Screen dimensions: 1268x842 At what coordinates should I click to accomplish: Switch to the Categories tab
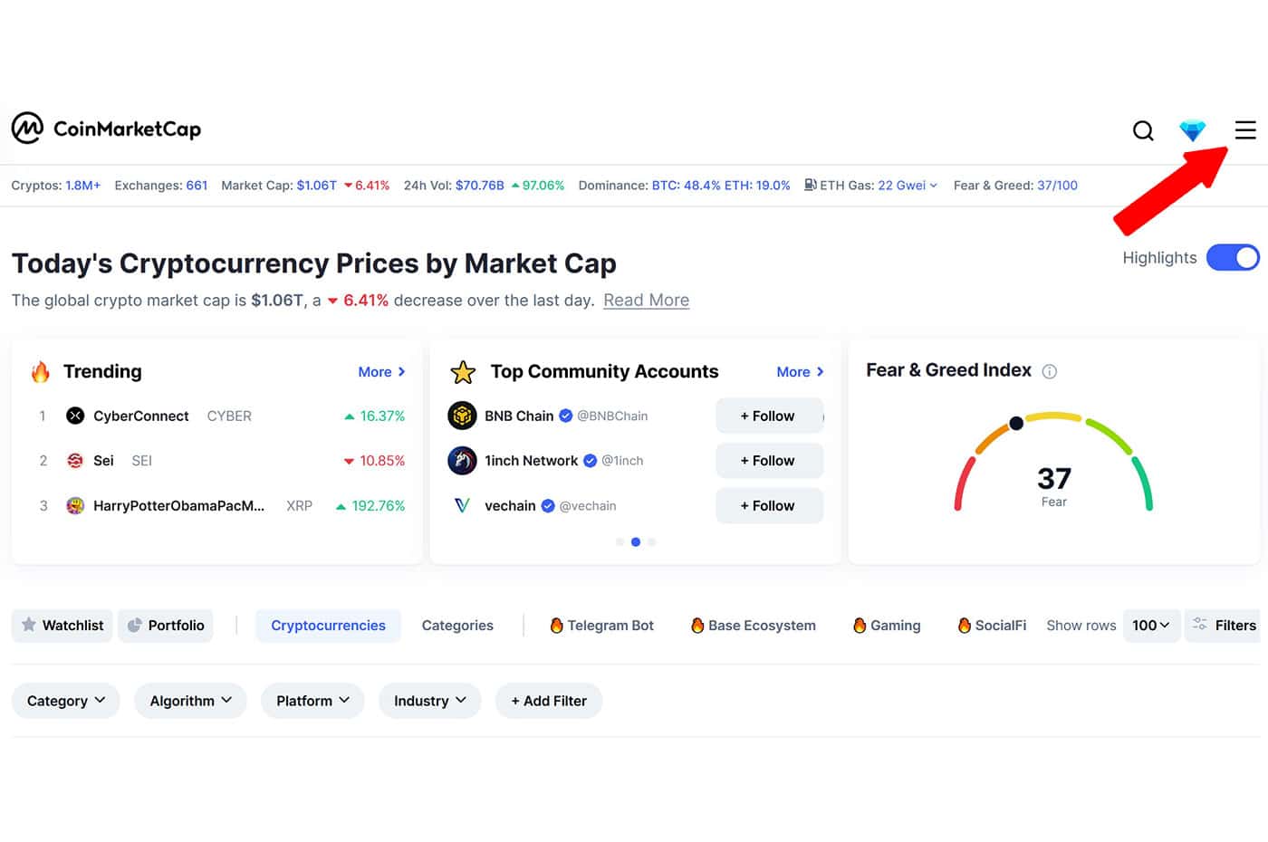(x=457, y=626)
